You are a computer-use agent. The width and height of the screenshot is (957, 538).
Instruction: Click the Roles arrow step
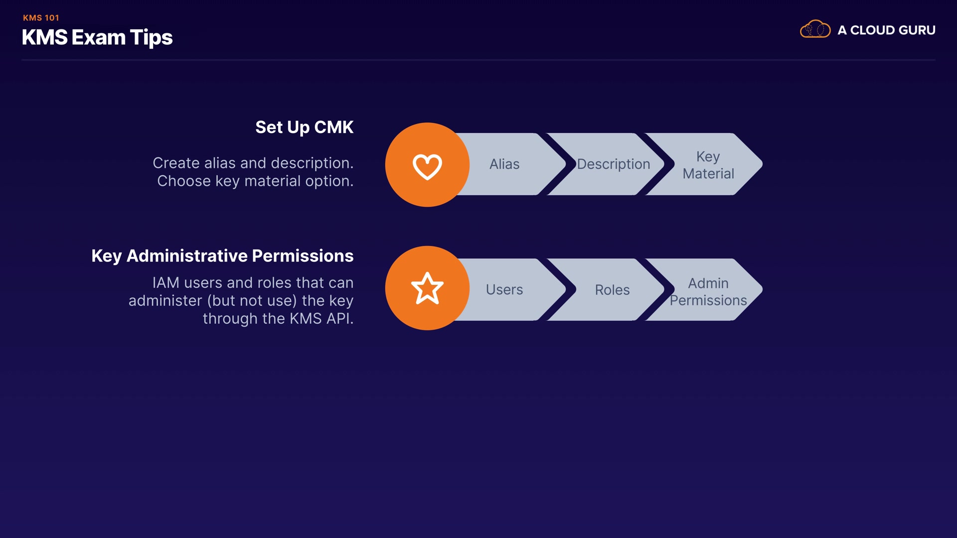[612, 289]
